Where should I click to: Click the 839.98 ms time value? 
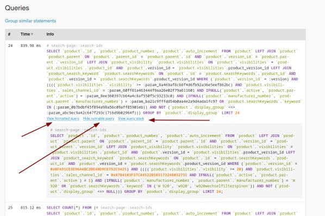click(x=30, y=46)
